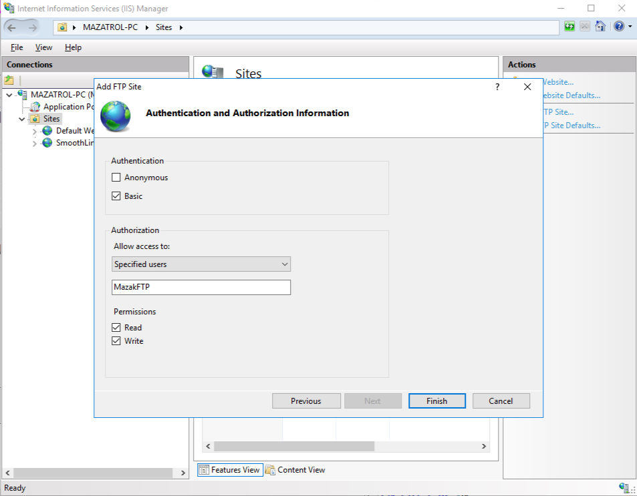The image size is (637, 496).
Task: Expand the Default Web Site node
Action: [35, 132]
